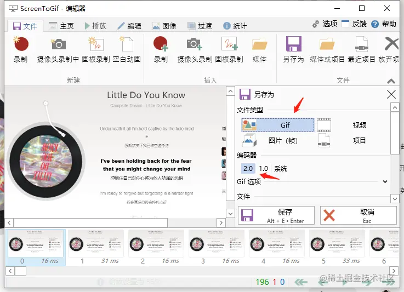Click 取消 cancel button
This screenshot has width=404, height=292.
pyautogui.click(x=359, y=215)
